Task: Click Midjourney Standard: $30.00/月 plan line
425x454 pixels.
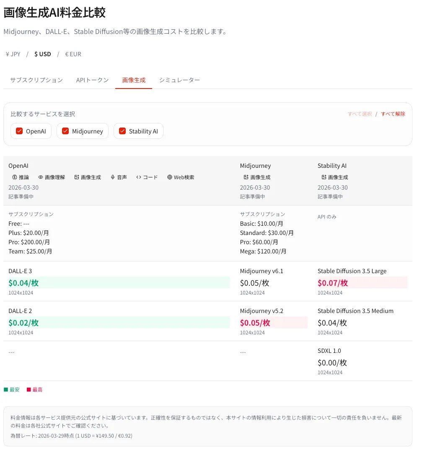Action: point(267,233)
